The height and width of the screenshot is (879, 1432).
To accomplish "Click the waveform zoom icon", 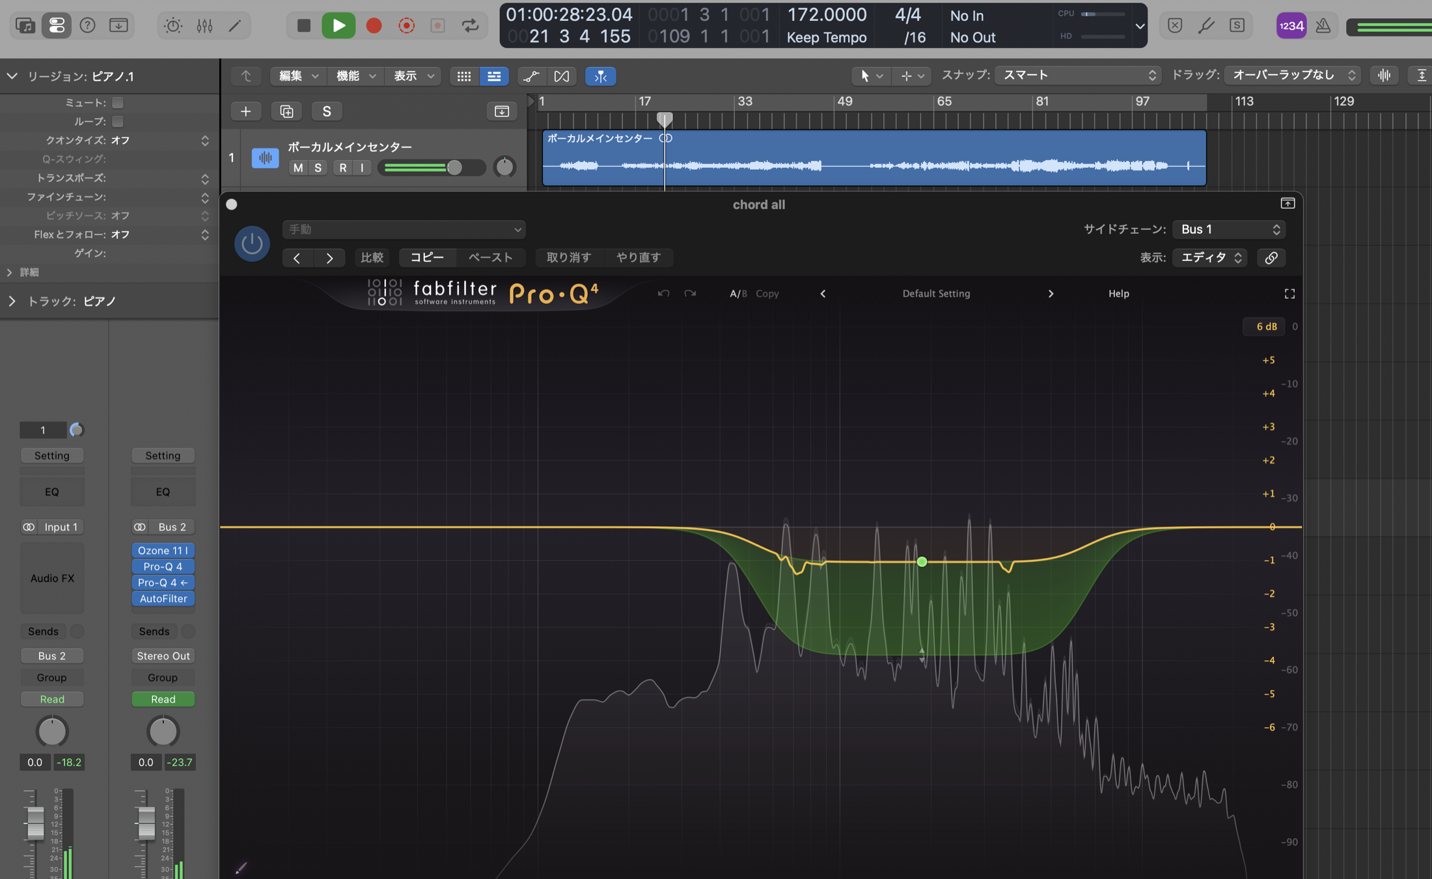I will click(x=1384, y=76).
